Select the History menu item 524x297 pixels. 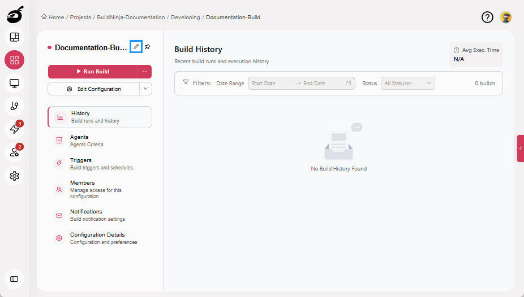point(100,117)
